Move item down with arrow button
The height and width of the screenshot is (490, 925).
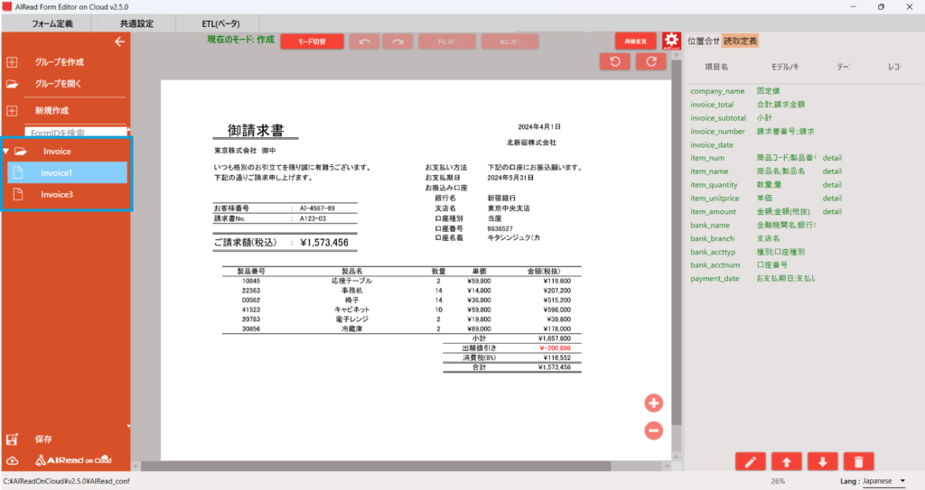pos(822,462)
